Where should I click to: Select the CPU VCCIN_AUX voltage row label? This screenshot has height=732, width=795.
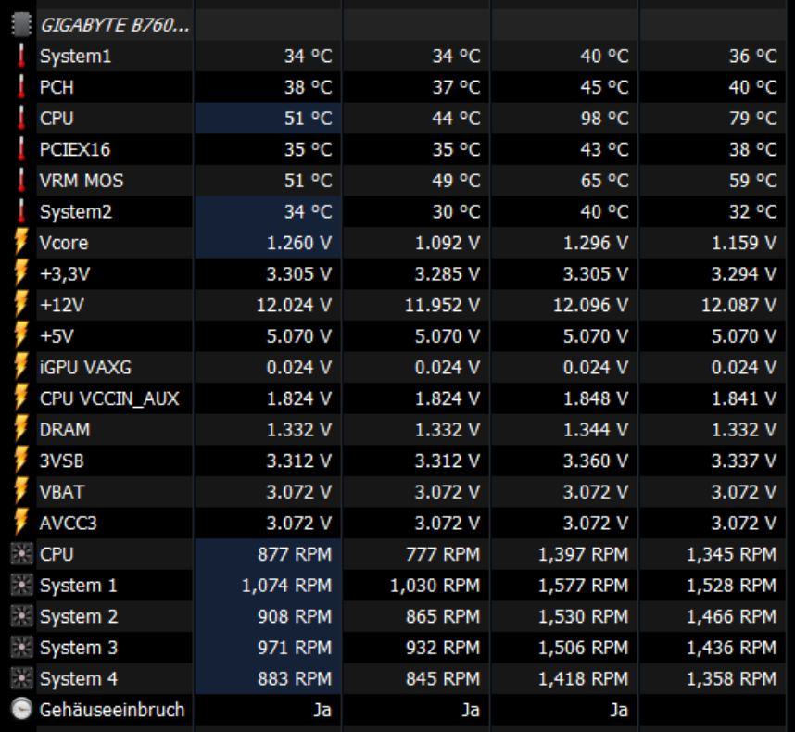[109, 399]
